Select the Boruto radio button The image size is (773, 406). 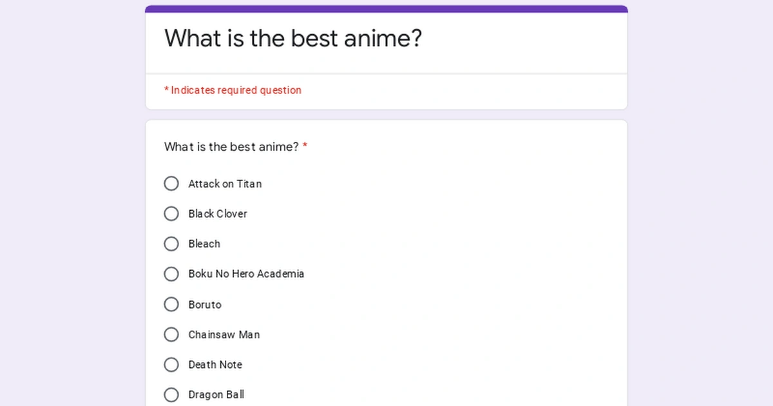[x=171, y=304]
